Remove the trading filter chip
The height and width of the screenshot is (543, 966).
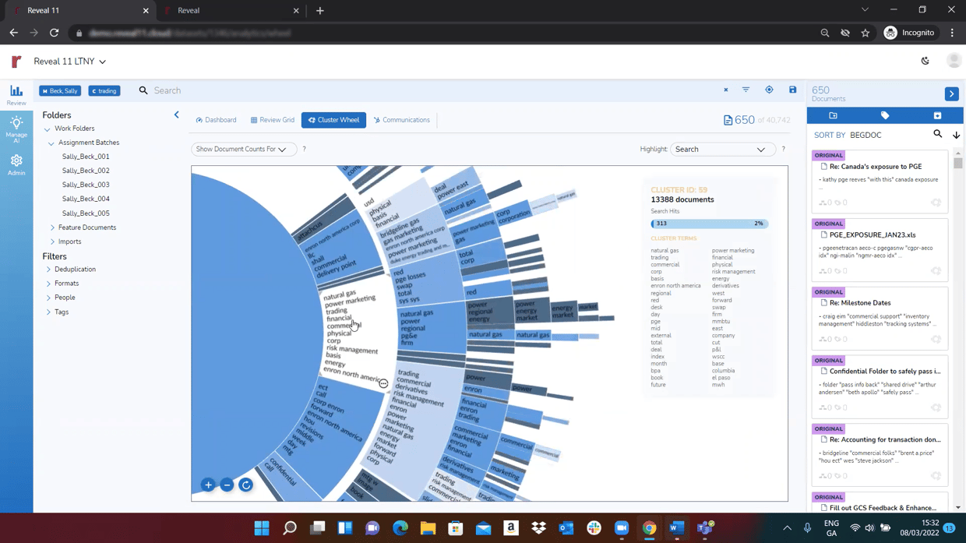(x=104, y=91)
